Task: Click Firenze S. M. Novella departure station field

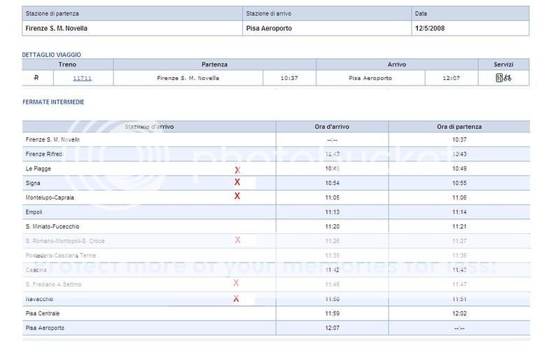Action: (x=57, y=28)
